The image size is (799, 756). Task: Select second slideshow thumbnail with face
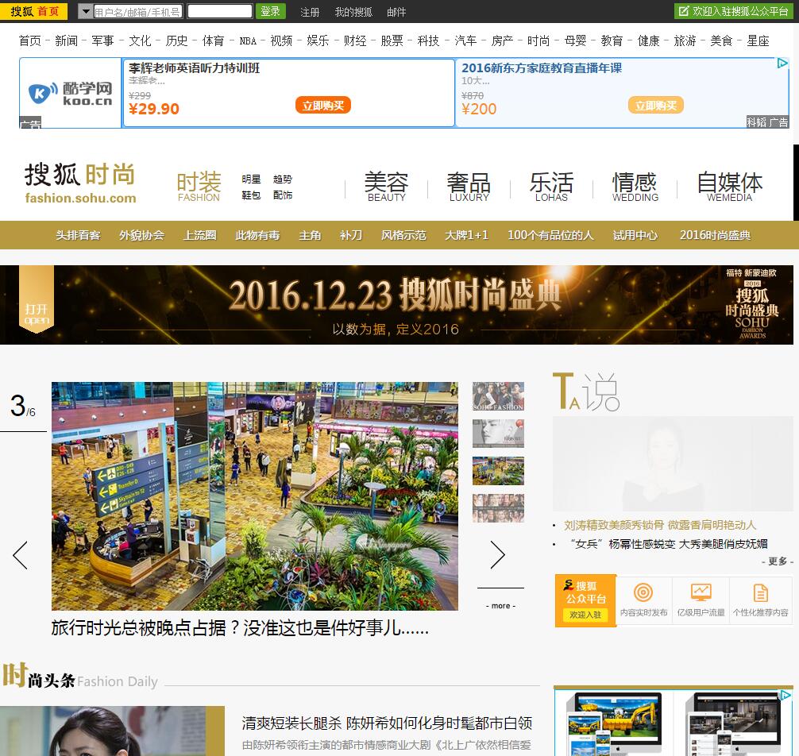pos(498,434)
